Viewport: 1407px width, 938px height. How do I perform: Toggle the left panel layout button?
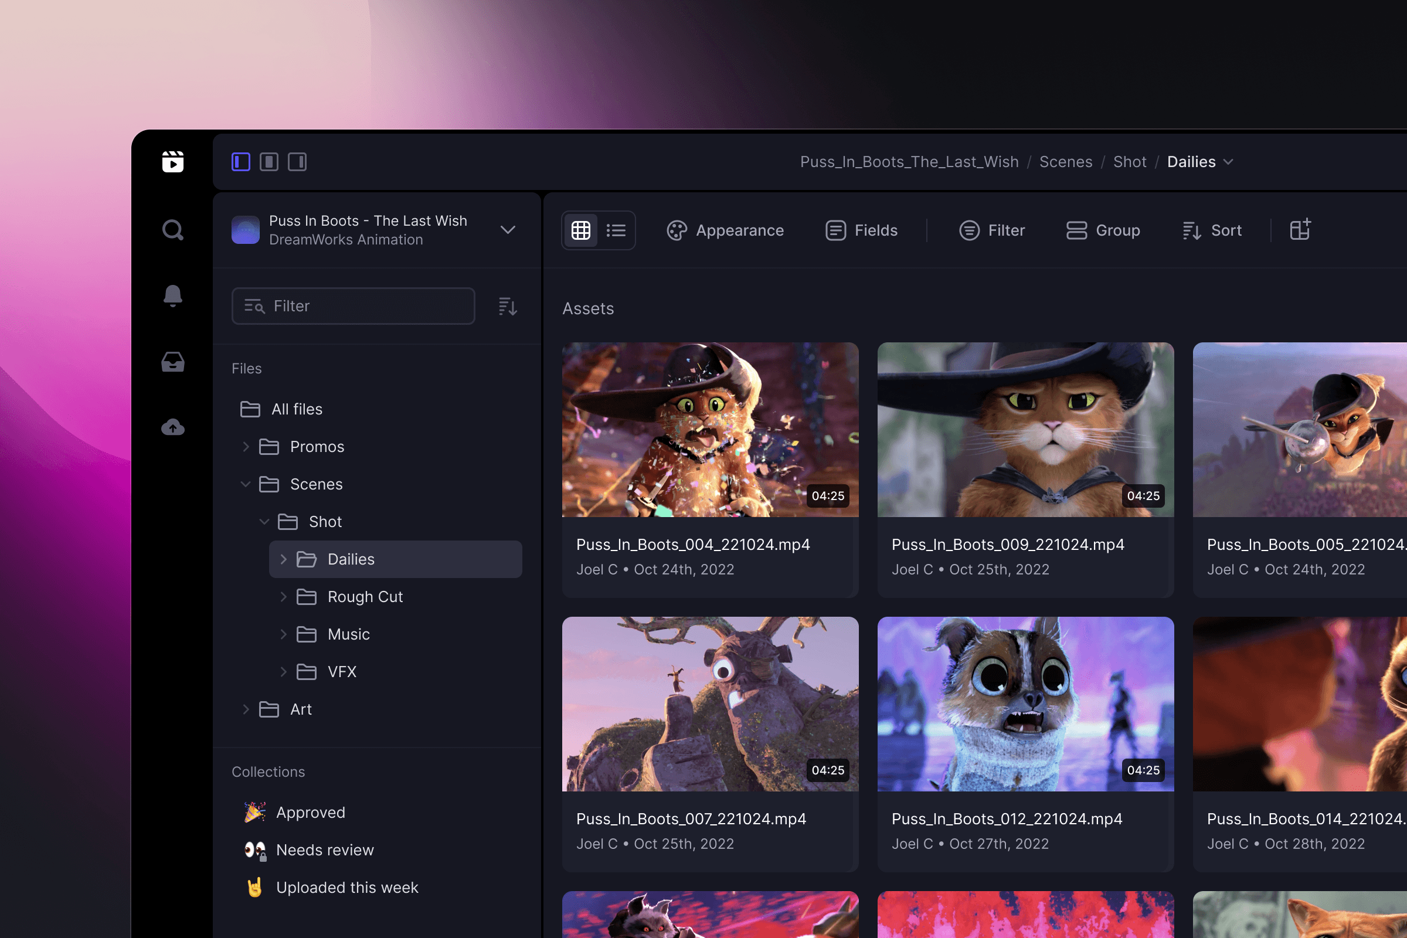(241, 162)
